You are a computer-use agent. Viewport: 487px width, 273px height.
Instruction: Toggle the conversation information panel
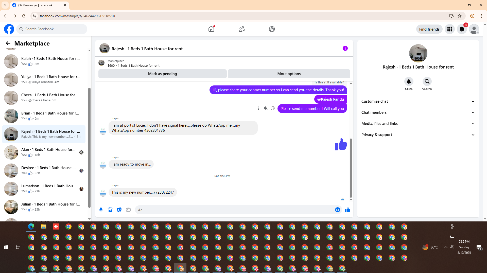345,48
